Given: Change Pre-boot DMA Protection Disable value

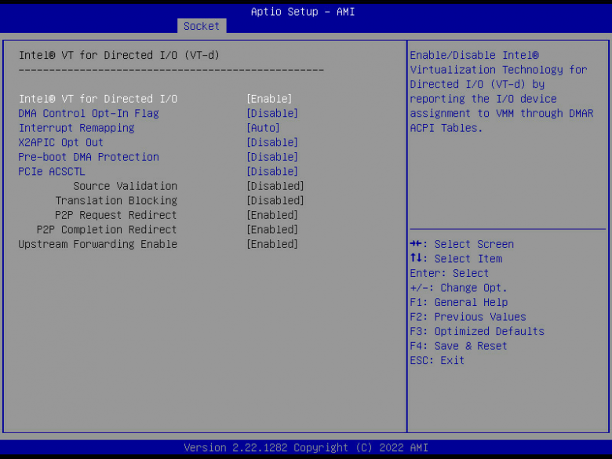Looking at the screenshot, I should tap(272, 157).
